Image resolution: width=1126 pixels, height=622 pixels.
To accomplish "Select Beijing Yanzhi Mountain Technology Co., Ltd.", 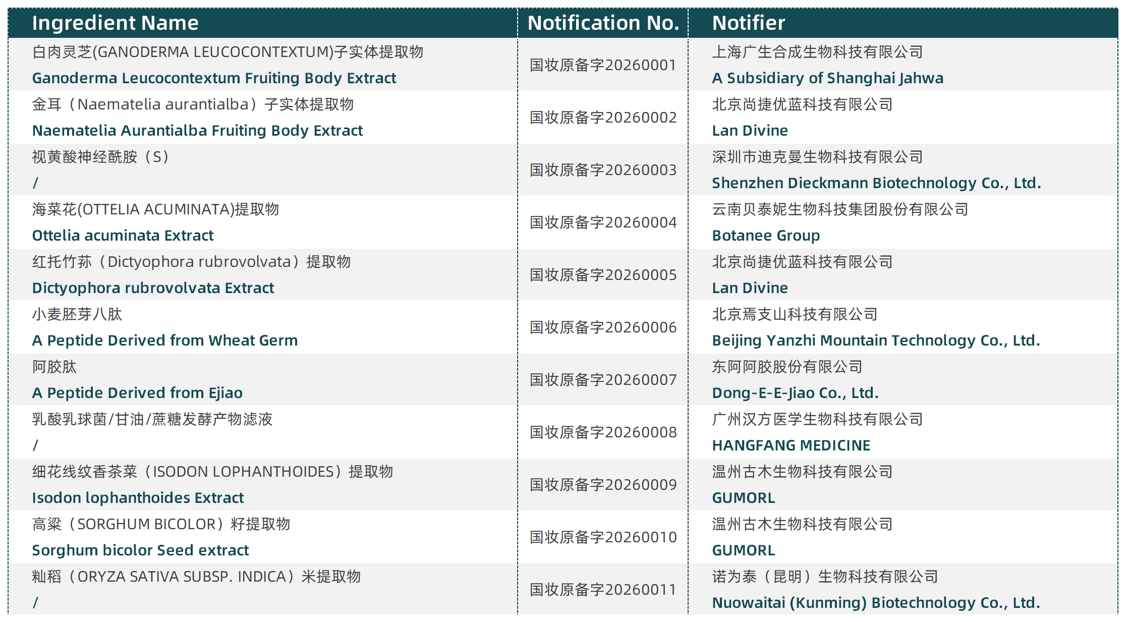I will pos(876,341).
